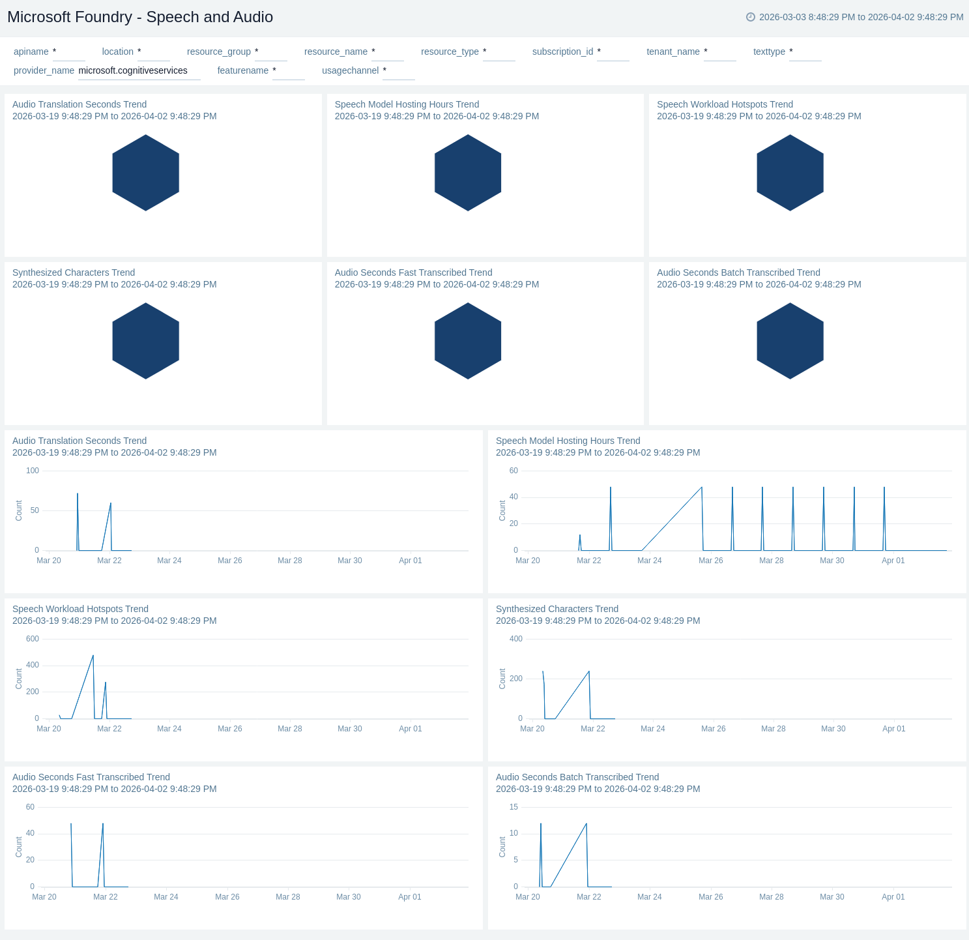Click the Mar 24 marker on Batch Transcribed chart
This screenshot has width=969, height=940.
pyautogui.click(x=649, y=897)
